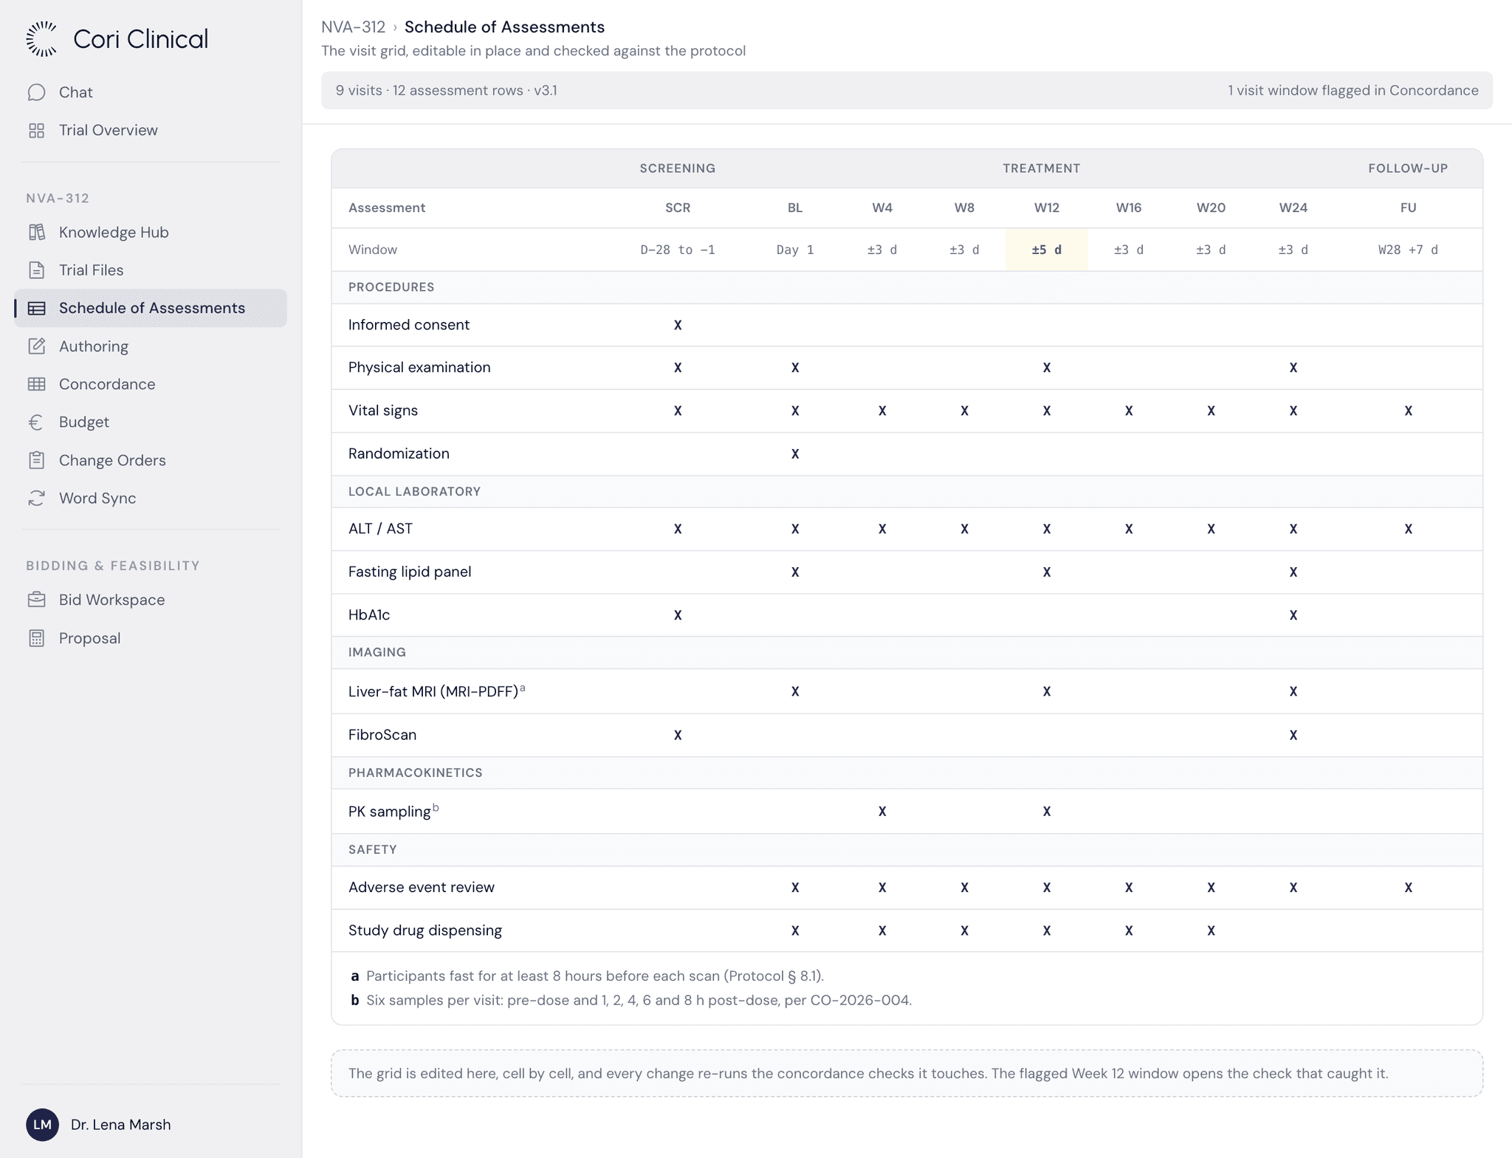Click '9 visits · 12 assessment rows · v3.1'
The width and height of the screenshot is (1512, 1158).
tap(446, 91)
